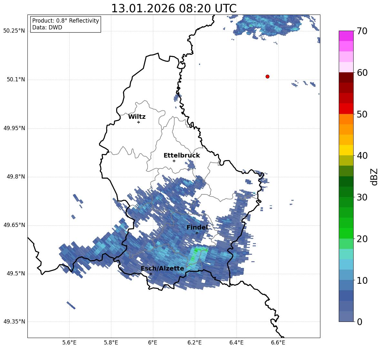Click the 49.8°N latitude label
Image resolution: width=382 pixels, height=349 pixels.
16,177
